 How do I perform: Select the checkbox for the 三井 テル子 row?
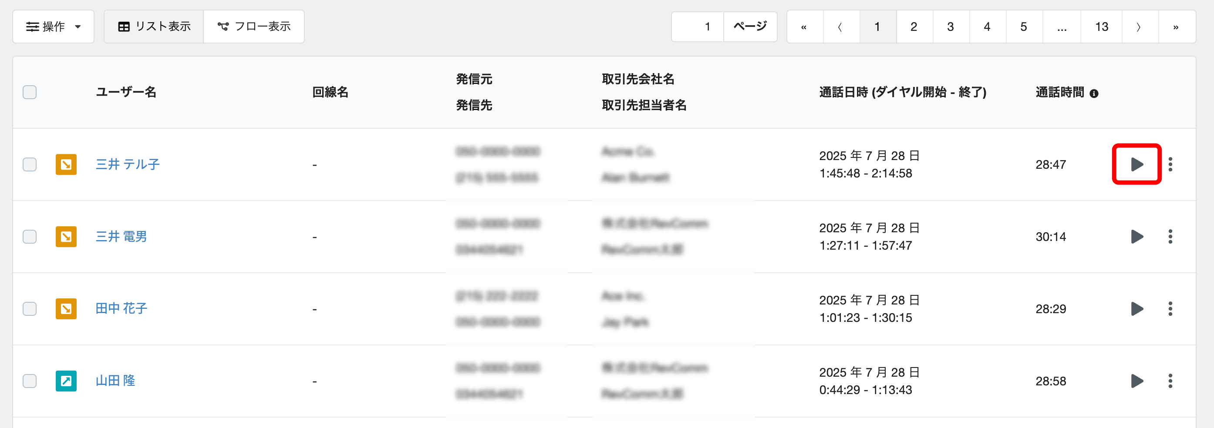(30, 164)
